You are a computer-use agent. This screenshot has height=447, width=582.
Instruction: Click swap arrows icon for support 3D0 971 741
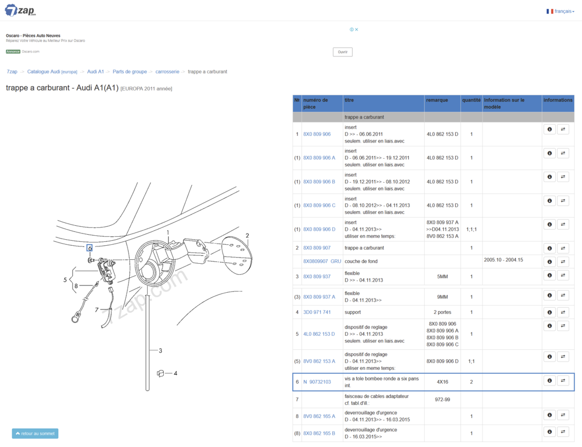tap(563, 312)
